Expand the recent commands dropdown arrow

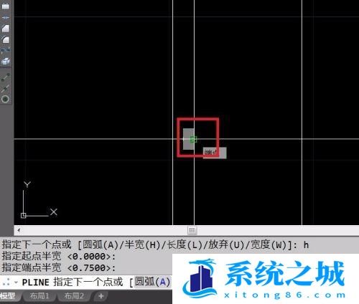16,282
